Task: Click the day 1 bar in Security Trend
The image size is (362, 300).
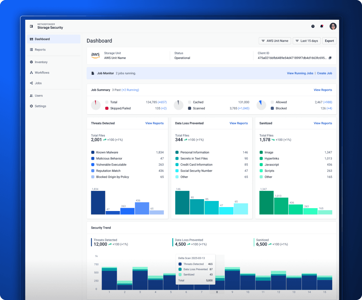Action: (x=109, y=278)
